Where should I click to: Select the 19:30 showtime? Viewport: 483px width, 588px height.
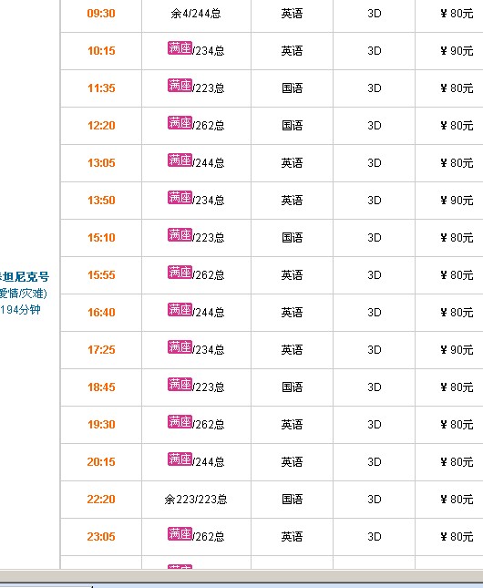(101, 425)
